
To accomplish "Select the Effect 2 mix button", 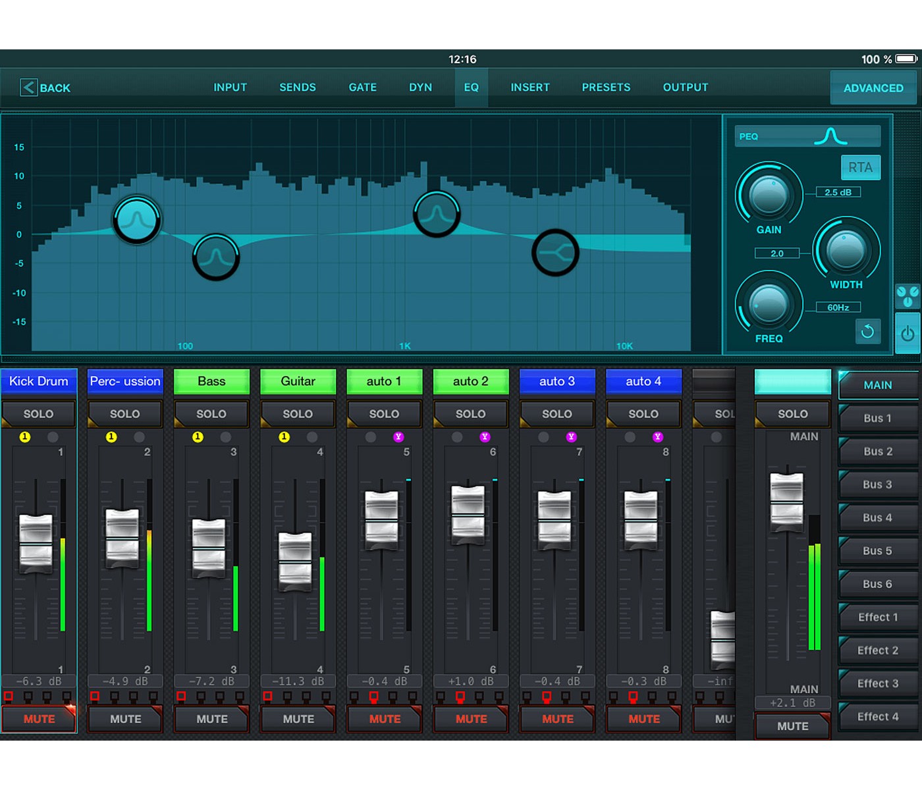I will tap(877, 650).
